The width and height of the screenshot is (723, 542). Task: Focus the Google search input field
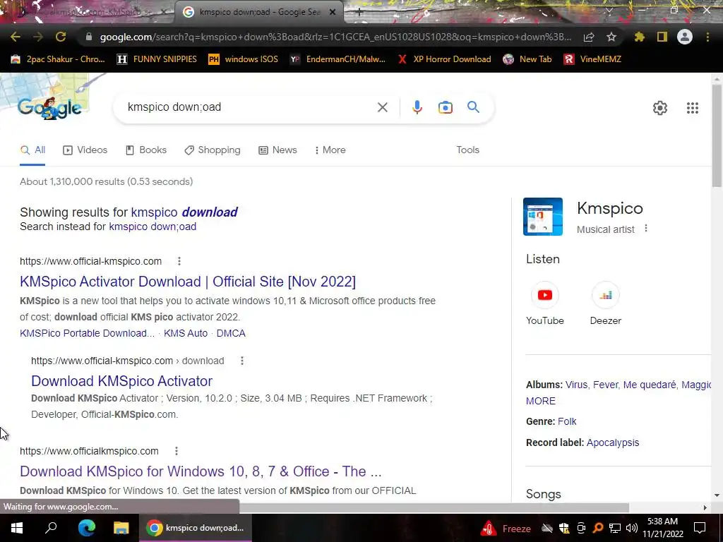(249, 107)
